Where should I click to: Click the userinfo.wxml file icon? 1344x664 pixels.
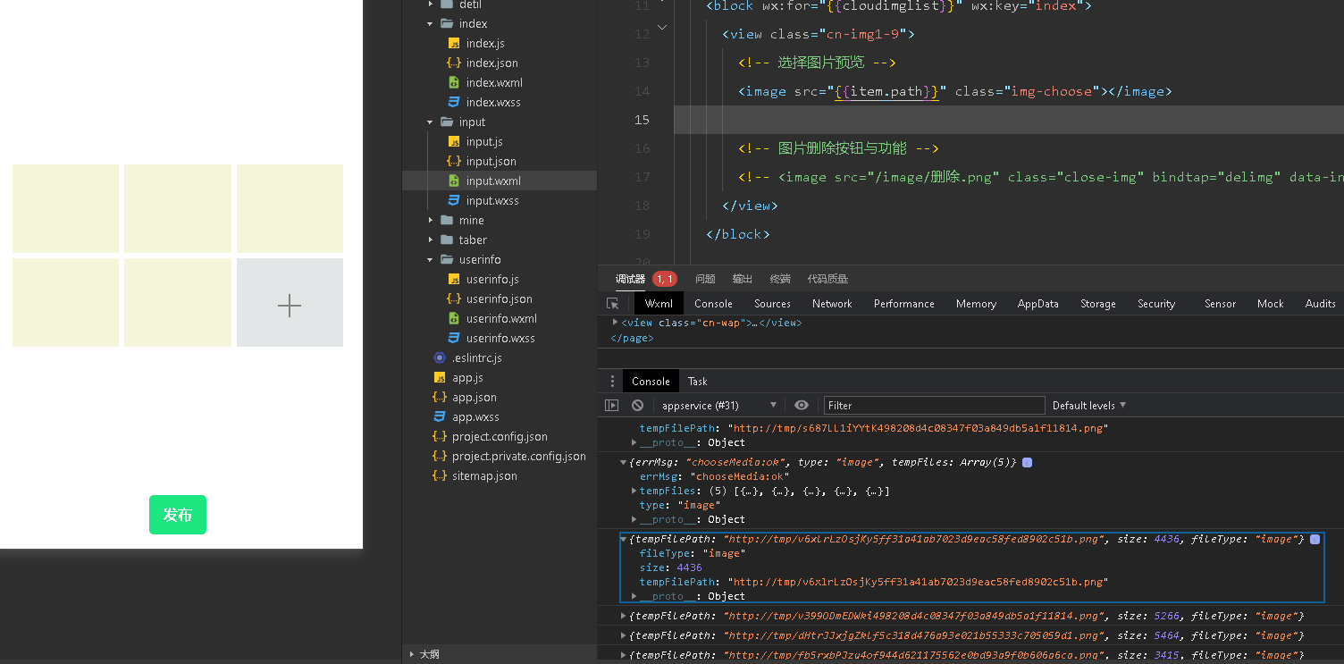coord(454,319)
